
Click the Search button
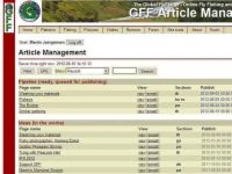(147, 71)
